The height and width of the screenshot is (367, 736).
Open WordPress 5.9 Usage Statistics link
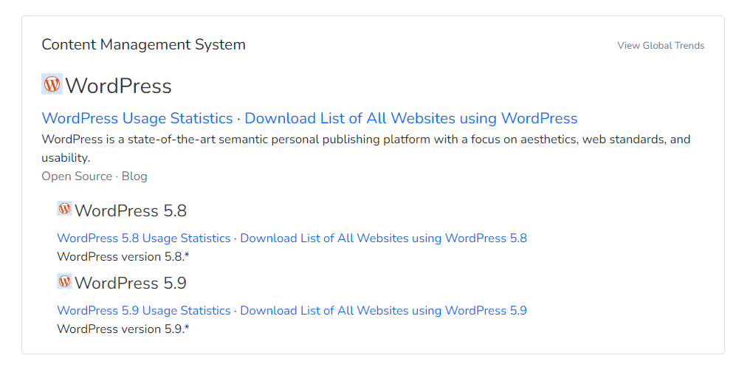coord(143,311)
